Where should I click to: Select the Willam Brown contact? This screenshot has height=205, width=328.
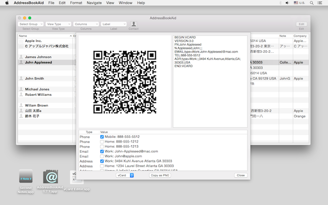coord(36,105)
